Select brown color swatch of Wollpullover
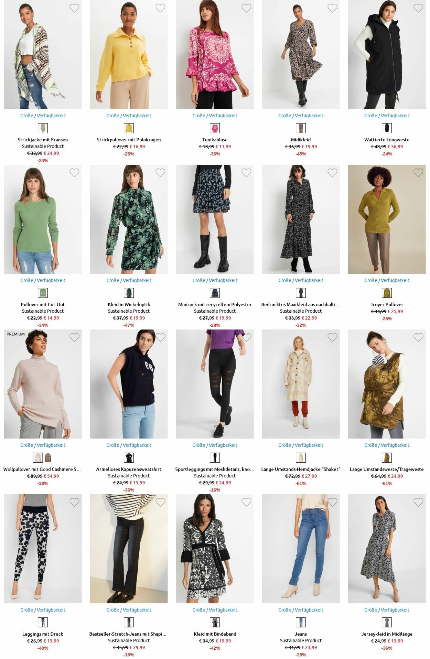This screenshot has width=430, height=659. (x=48, y=457)
